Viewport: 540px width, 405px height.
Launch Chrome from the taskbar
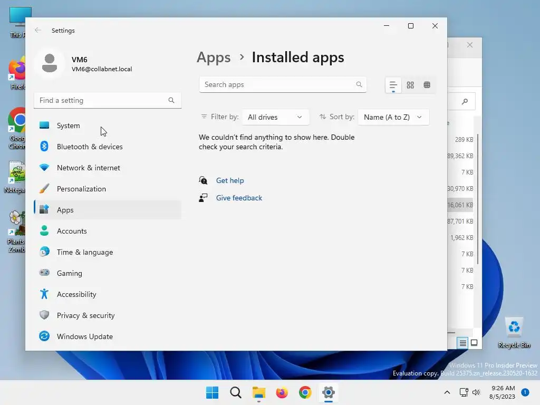tap(305, 392)
